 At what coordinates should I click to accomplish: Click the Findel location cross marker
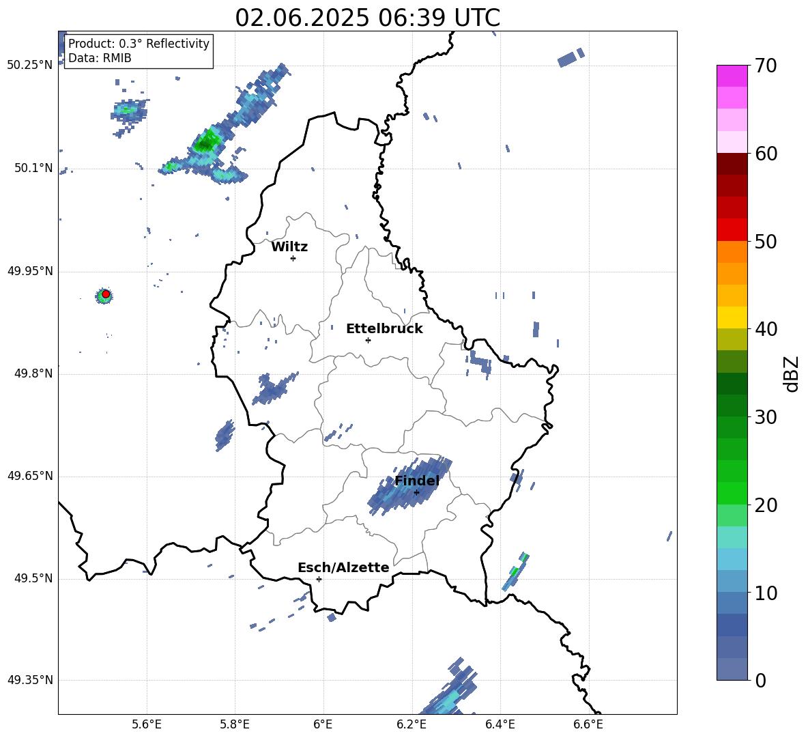tap(416, 492)
